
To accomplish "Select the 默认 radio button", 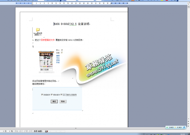I will (x=62, y=50).
